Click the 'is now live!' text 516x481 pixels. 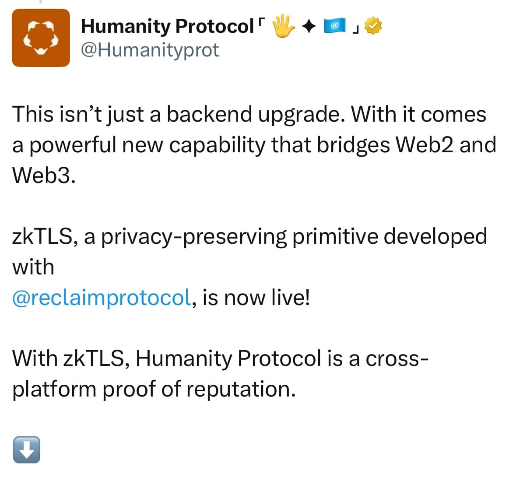point(256,298)
